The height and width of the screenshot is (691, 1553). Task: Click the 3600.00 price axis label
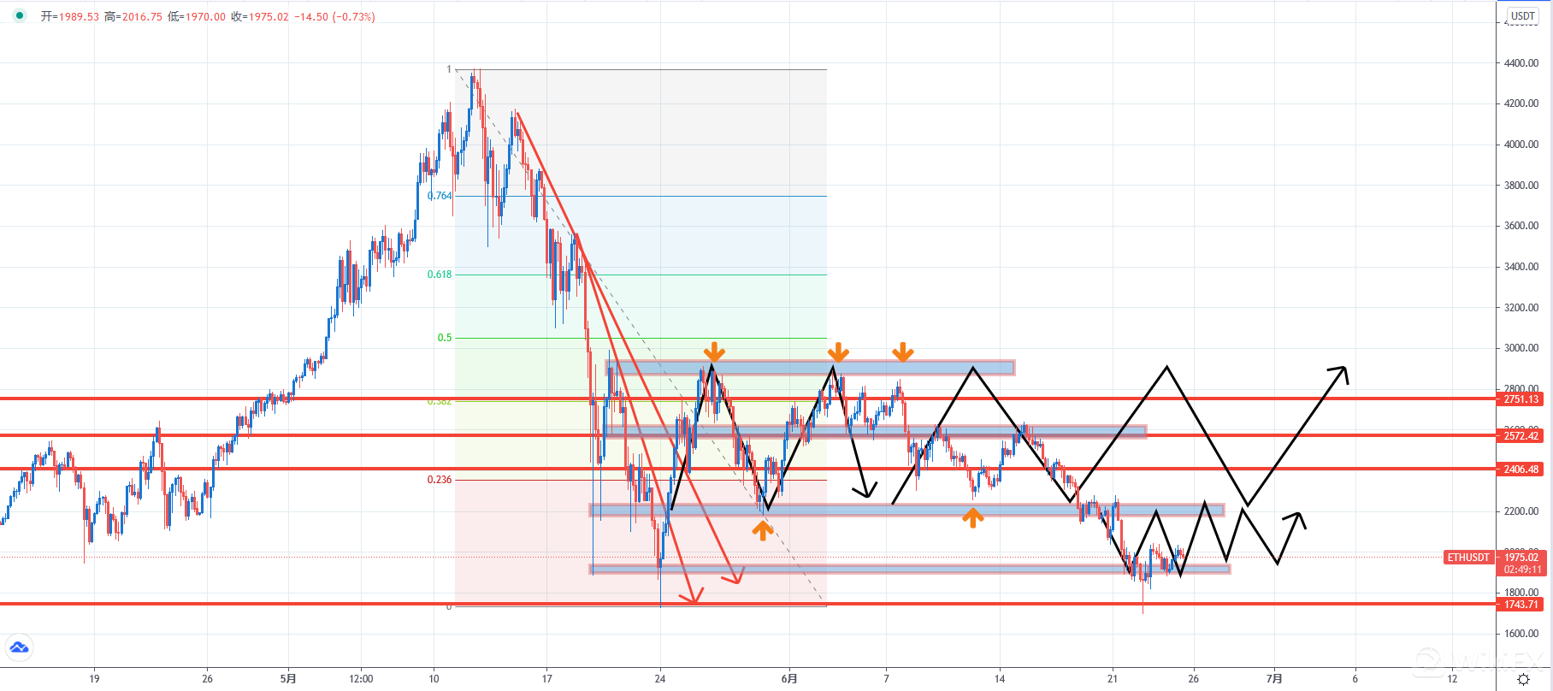pyautogui.click(x=1521, y=226)
